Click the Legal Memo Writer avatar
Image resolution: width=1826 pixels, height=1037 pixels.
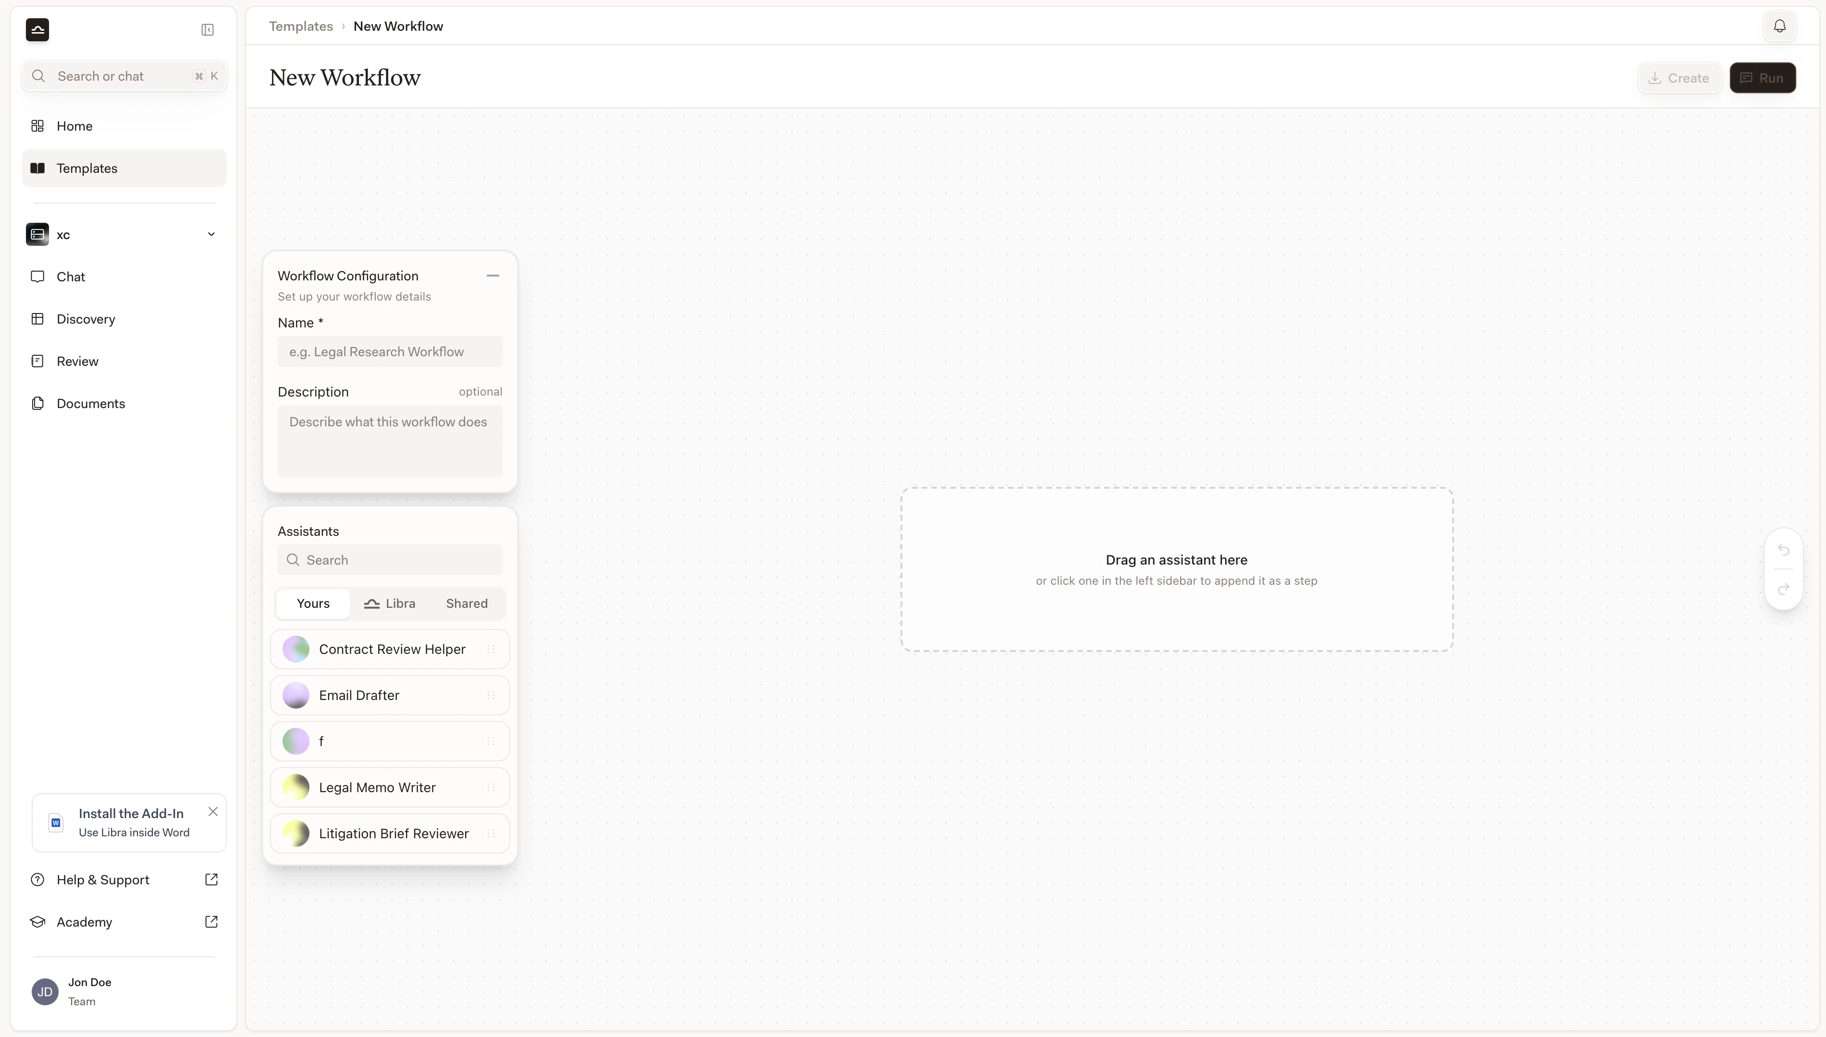coord(296,788)
